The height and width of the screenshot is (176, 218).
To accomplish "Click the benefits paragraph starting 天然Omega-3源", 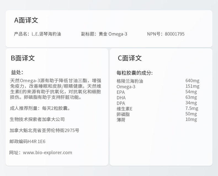I will [56, 89].
